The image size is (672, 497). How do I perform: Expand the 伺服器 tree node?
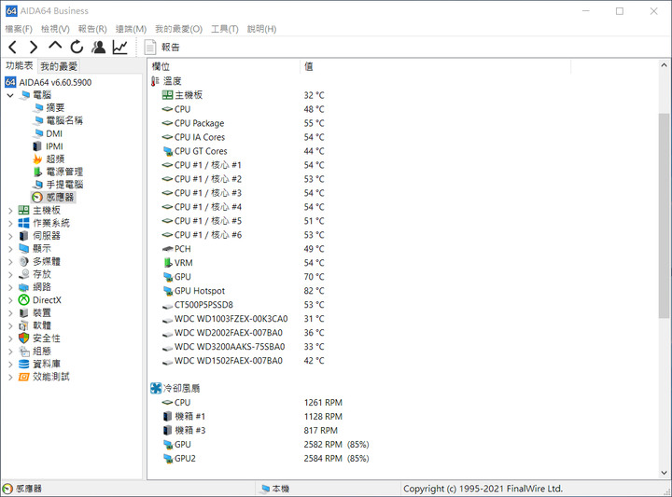[x=10, y=236]
